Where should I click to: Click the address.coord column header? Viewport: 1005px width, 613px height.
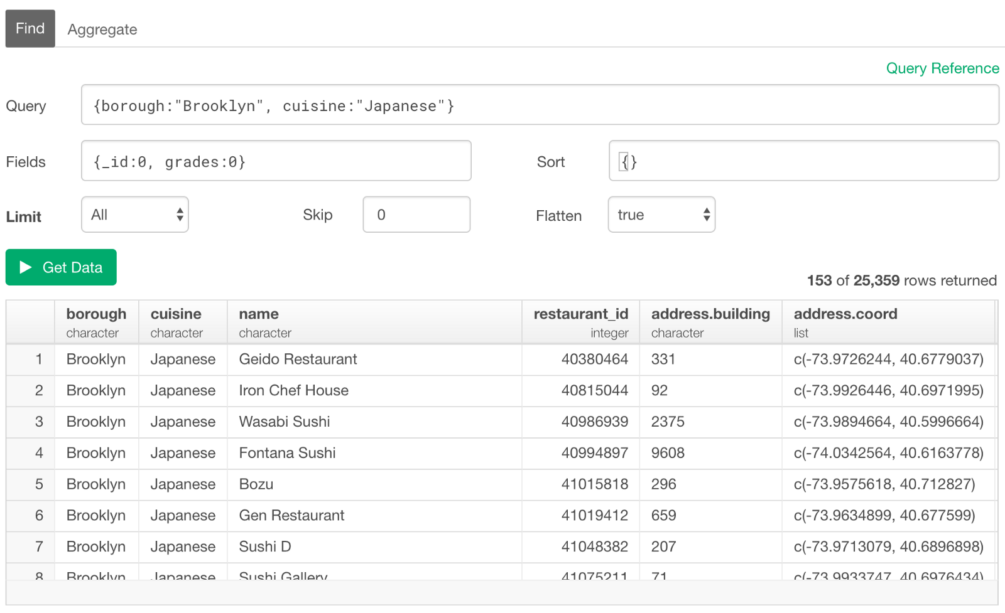pyautogui.click(x=889, y=322)
